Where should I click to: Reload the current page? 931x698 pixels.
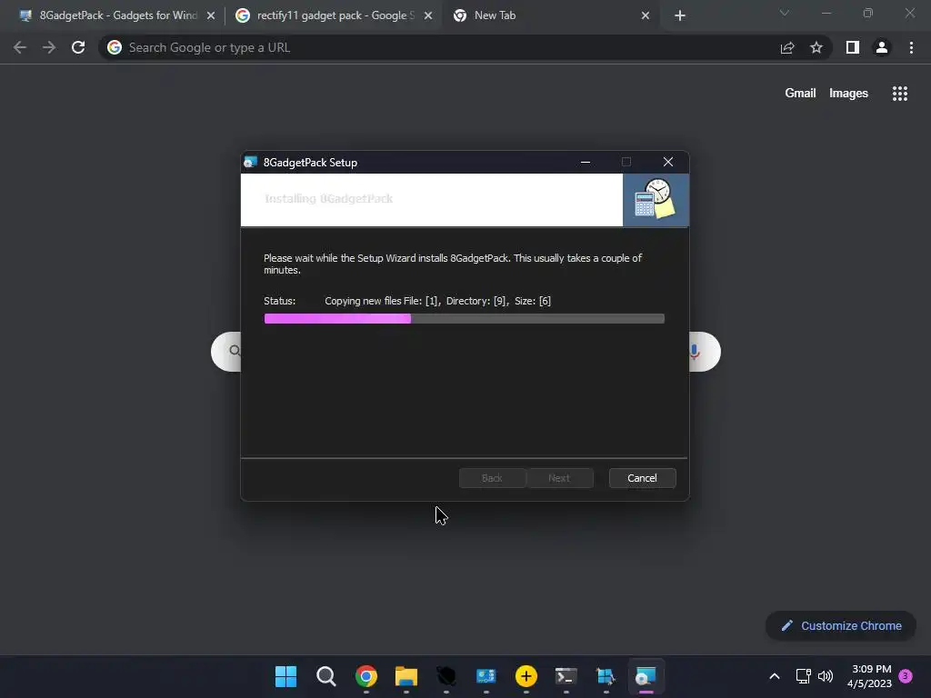tap(78, 47)
